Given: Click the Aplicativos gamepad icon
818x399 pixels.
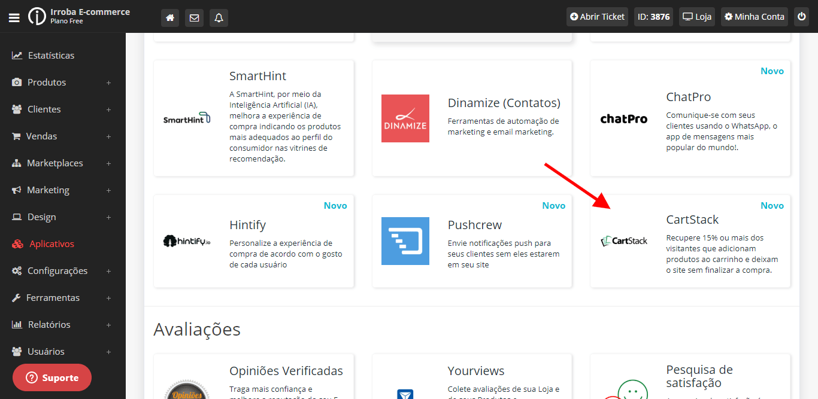Looking at the screenshot, I should click(18, 244).
